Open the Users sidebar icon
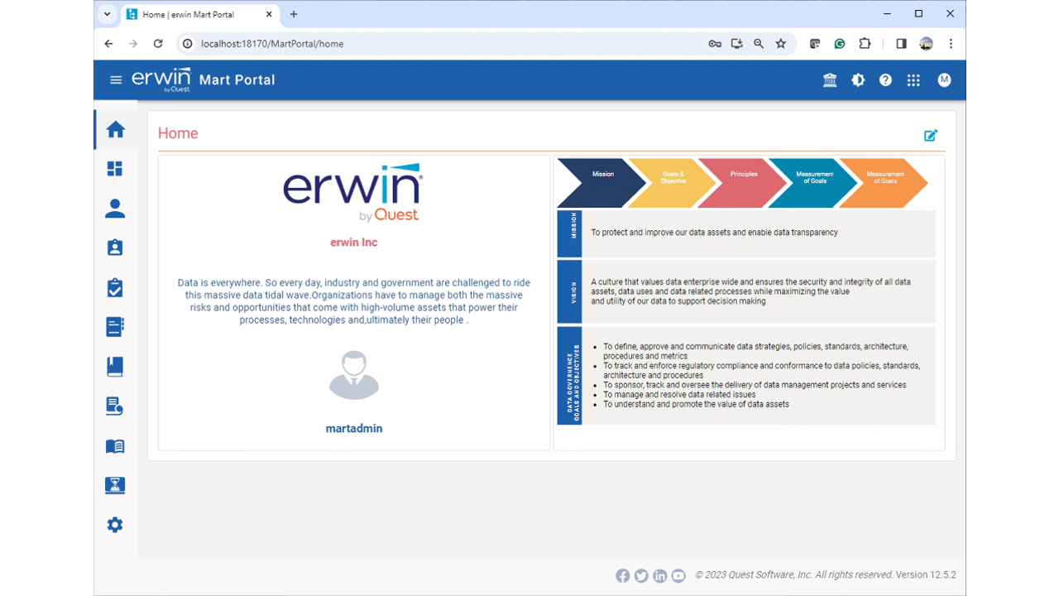The image size is (1059, 596). point(115,209)
